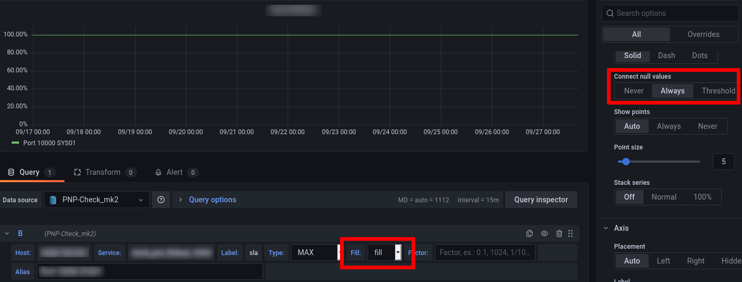Open the Type MAX dropdown
Image resolution: width=742 pixels, height=282 pixels.
(316, 252)
